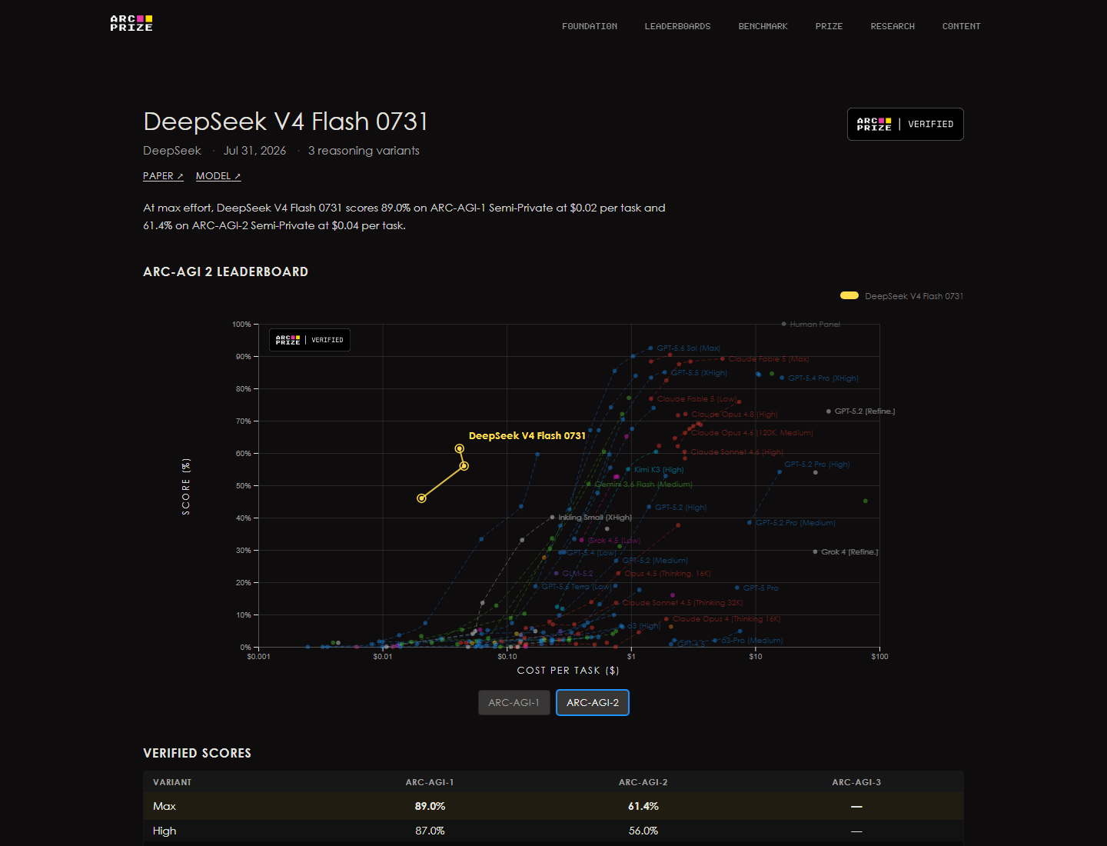Open the Research nav item
Viewport: 1107px width, 846px height.
pyautogui.click(x=893, y=26)
